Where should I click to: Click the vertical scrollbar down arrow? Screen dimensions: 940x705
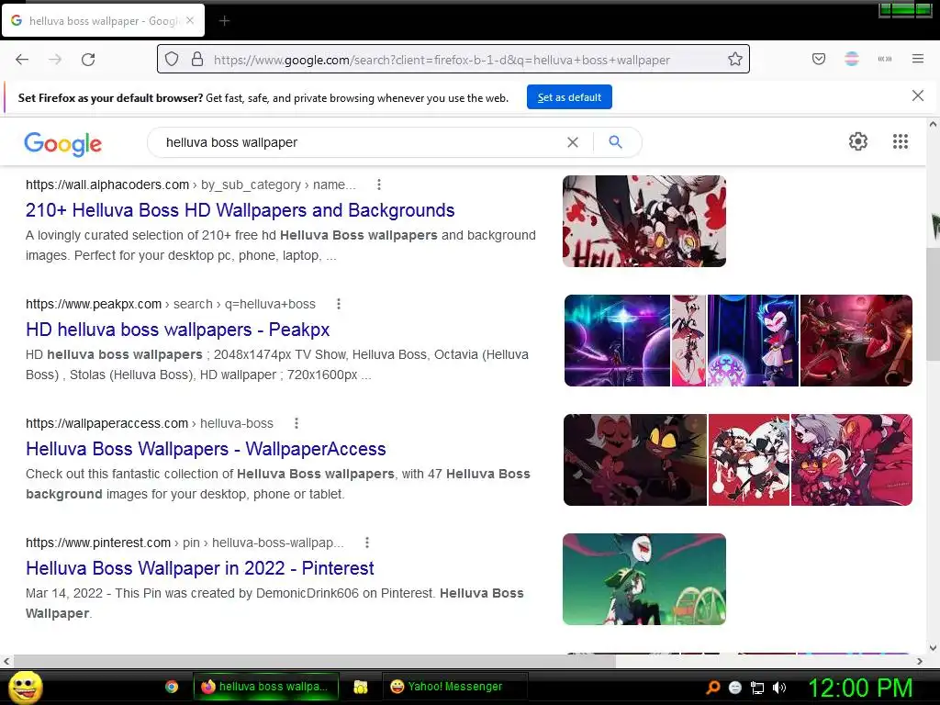coord(933,647)
